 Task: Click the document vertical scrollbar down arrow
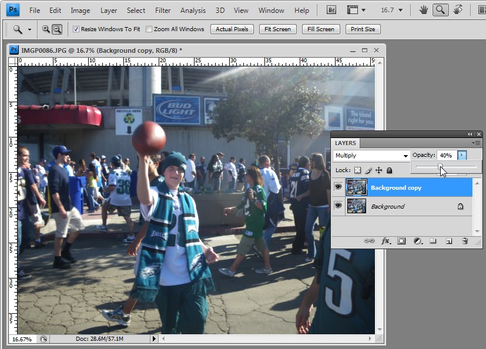380,330
